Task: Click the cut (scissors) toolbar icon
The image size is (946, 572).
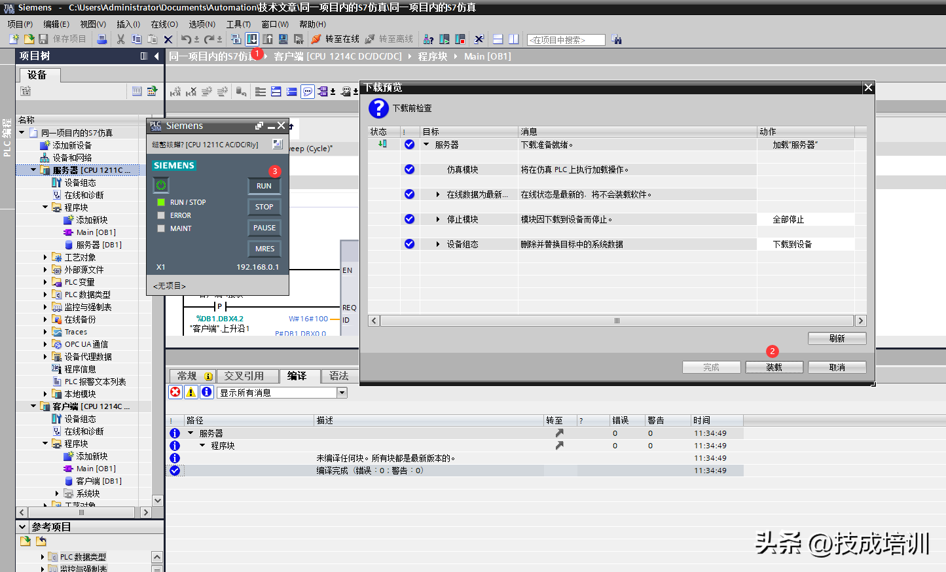Action: point(120,39)
